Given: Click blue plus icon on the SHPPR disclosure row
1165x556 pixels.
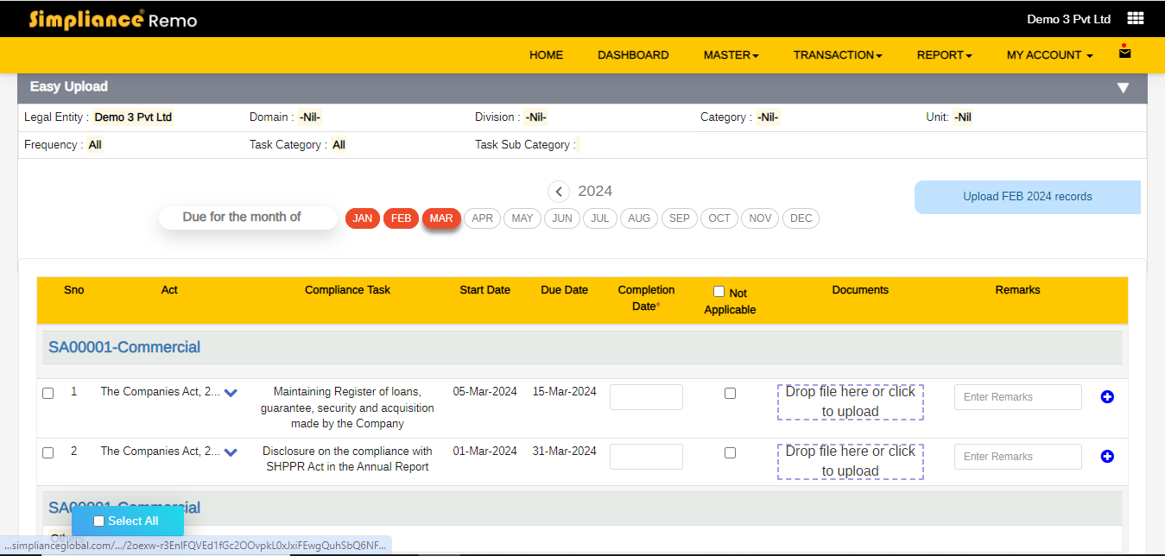Looking at the screenshot, I should (x=1107, y=456).
